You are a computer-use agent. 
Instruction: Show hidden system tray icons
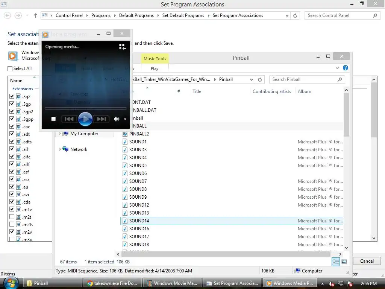[x=322, y=284]
